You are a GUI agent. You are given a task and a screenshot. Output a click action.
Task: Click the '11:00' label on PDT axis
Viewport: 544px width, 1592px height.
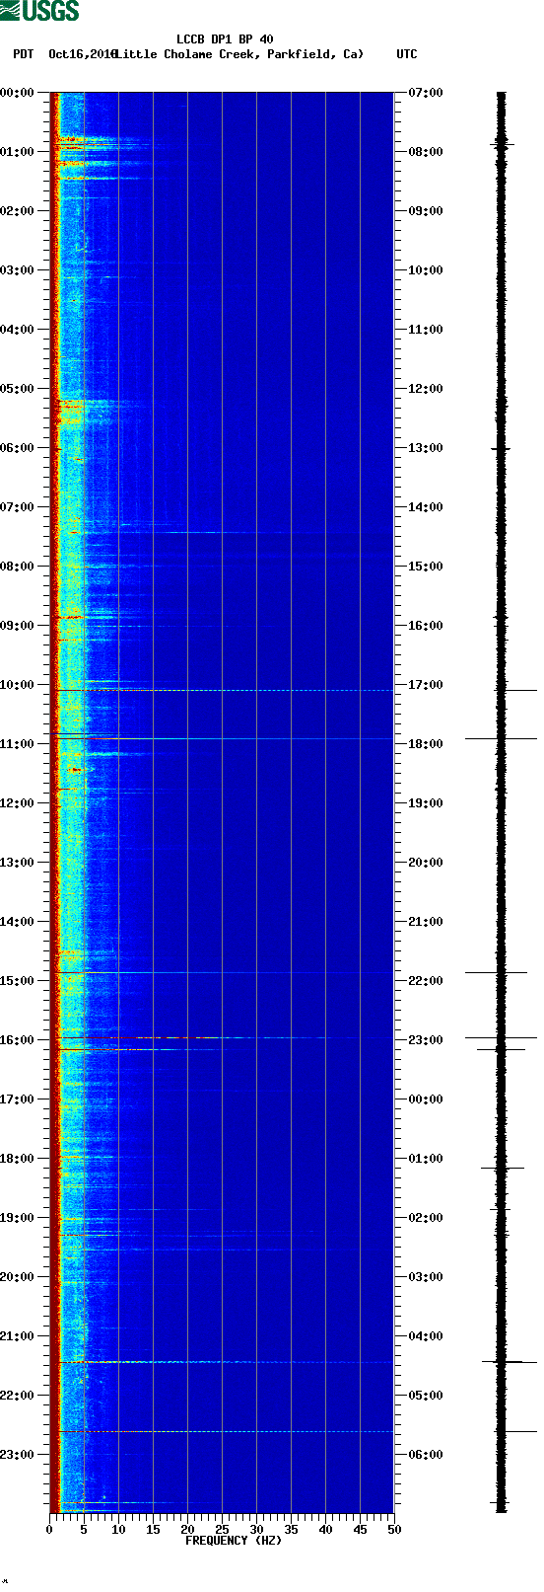17,744
